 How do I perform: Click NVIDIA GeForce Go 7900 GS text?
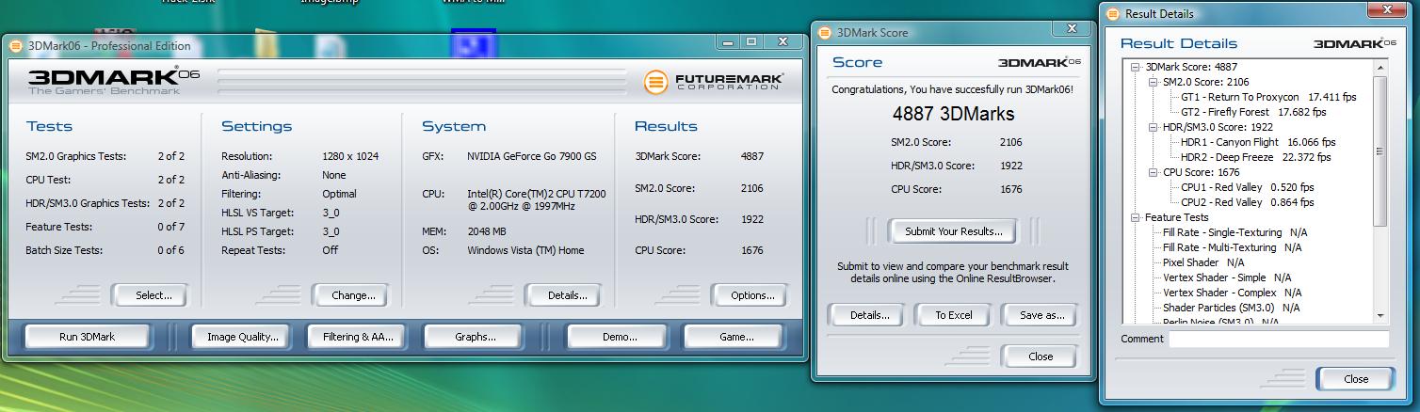(x=532, y=156)
